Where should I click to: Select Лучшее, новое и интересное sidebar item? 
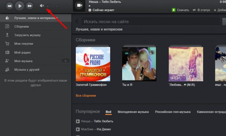pos(36,18)
